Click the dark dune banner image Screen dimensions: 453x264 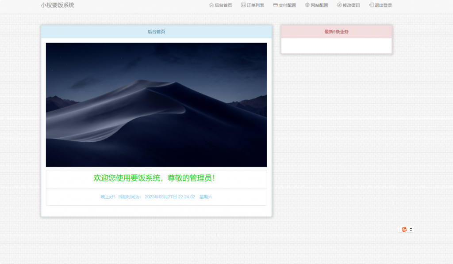click(156, 105)
